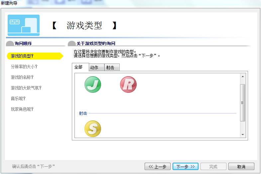Viewport: 261px width, 174px height.
Task: Select the green J game type icon
Action: [93, 85]
